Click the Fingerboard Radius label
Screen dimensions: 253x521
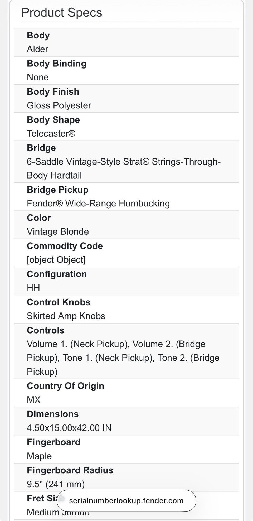coord(70,470)
